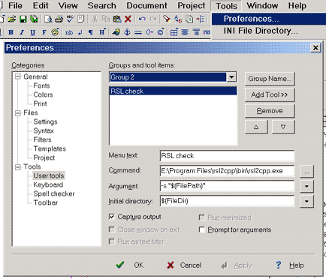Click the F font icon
Viewport: 326px width, 279px height.
click(x=44, y=32)
